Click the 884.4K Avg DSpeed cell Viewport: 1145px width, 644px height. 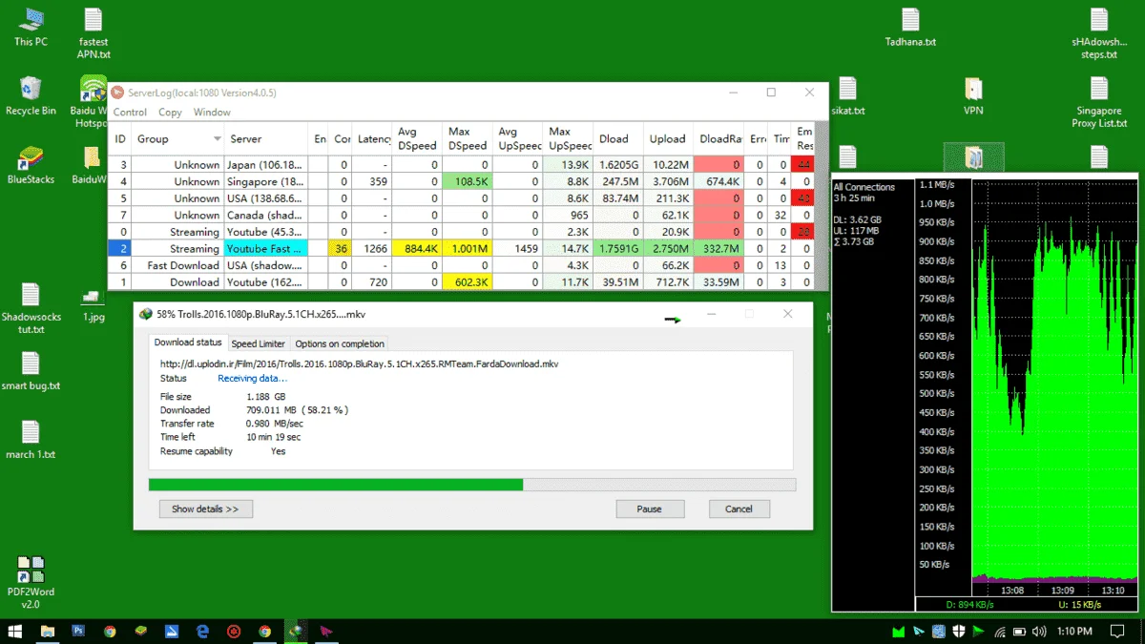418,248
